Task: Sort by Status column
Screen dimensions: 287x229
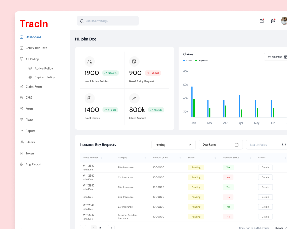Action: click(x=215, y=158)
